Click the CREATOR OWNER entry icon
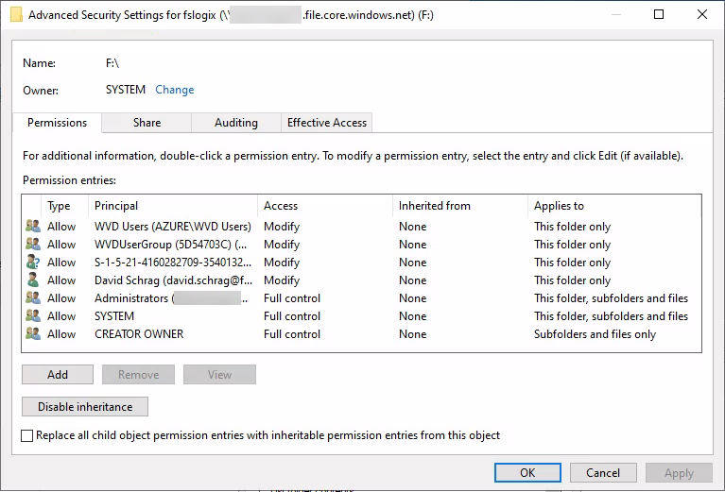Screen dimensions: 725x492 pyautogui.click(x=33, y=334)
